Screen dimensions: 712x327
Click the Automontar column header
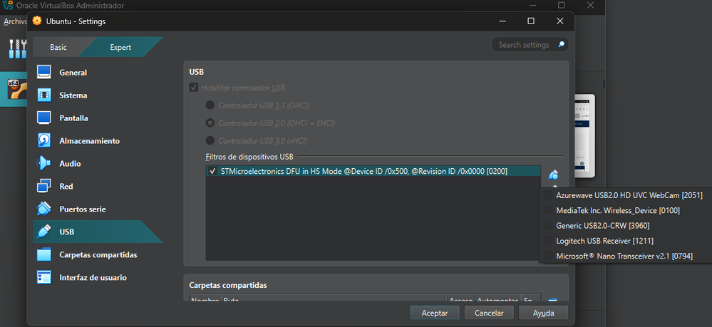[x=498, y=299]
